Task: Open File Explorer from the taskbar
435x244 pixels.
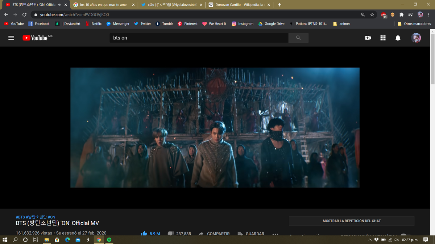Action: coord(46,240)
